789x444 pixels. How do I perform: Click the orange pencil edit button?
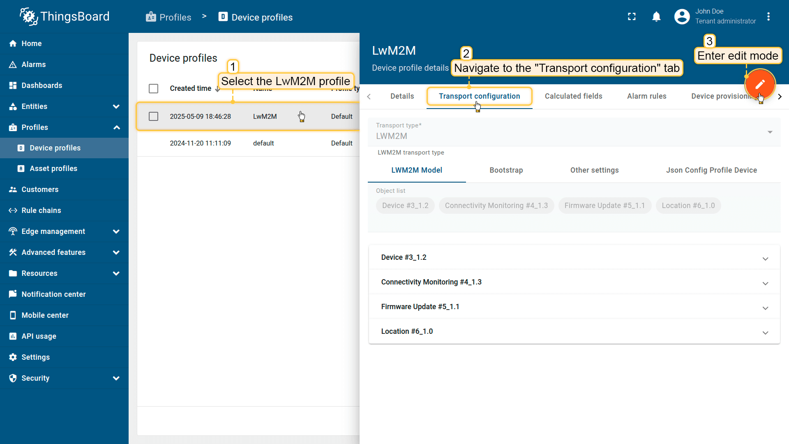760,84
